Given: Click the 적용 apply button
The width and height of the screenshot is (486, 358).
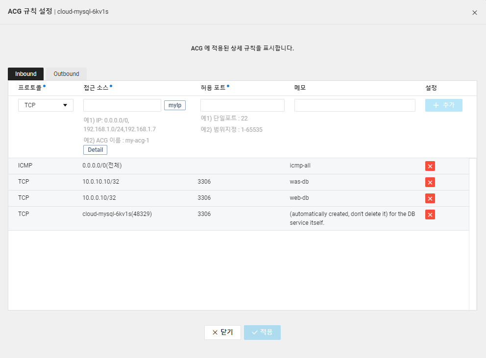Looking at the screenshot, I should point(262,332).
